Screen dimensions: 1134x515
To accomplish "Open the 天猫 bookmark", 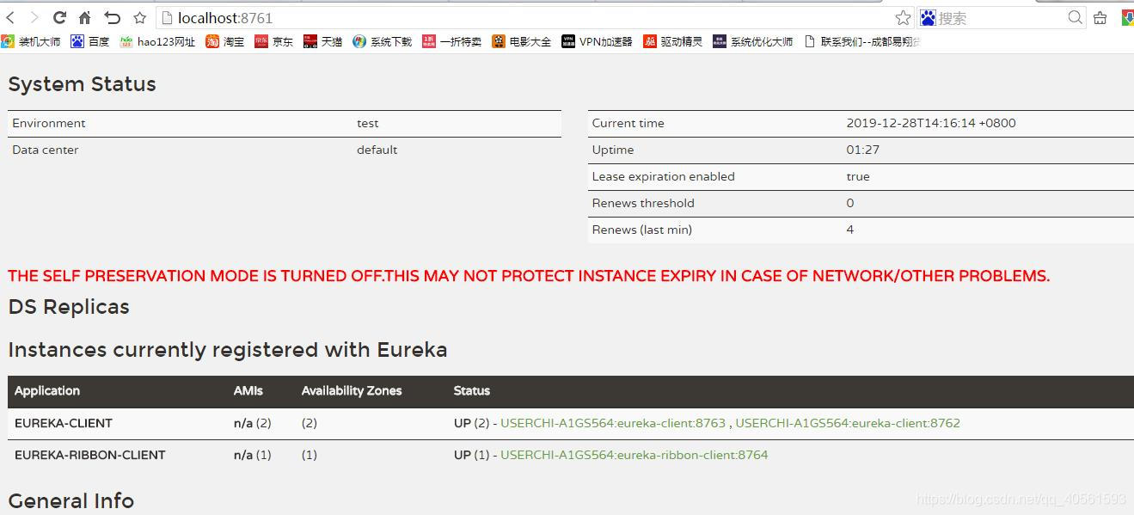I will 323,41.
